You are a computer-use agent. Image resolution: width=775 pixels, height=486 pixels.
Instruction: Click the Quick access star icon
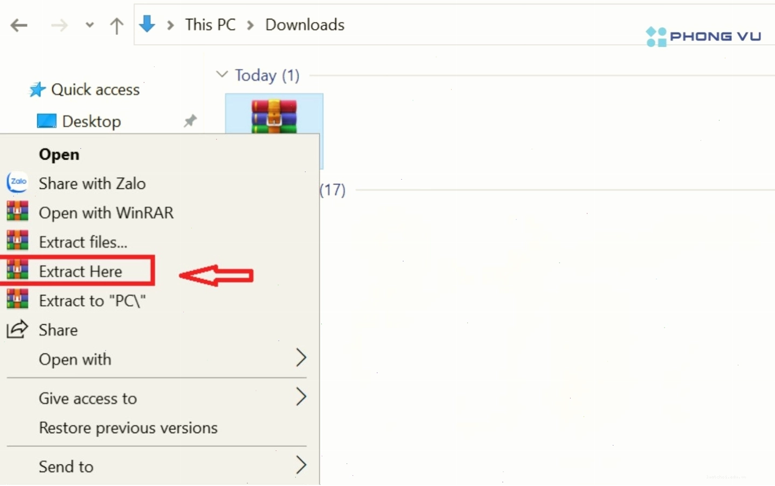[37, 90]
